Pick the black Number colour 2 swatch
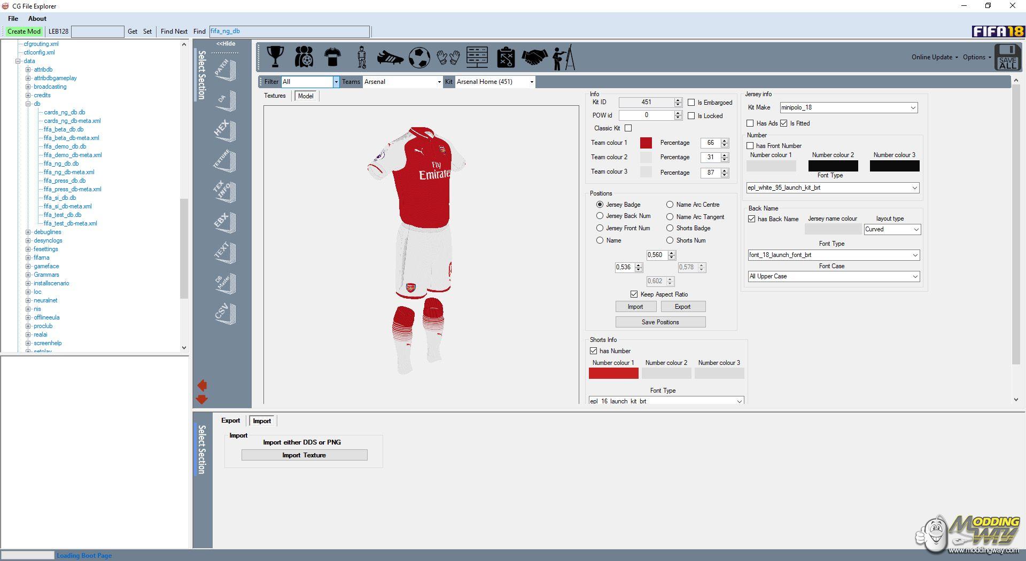Image resolution: width=1026 pixels, height=561 pixels. pos(833,166)
